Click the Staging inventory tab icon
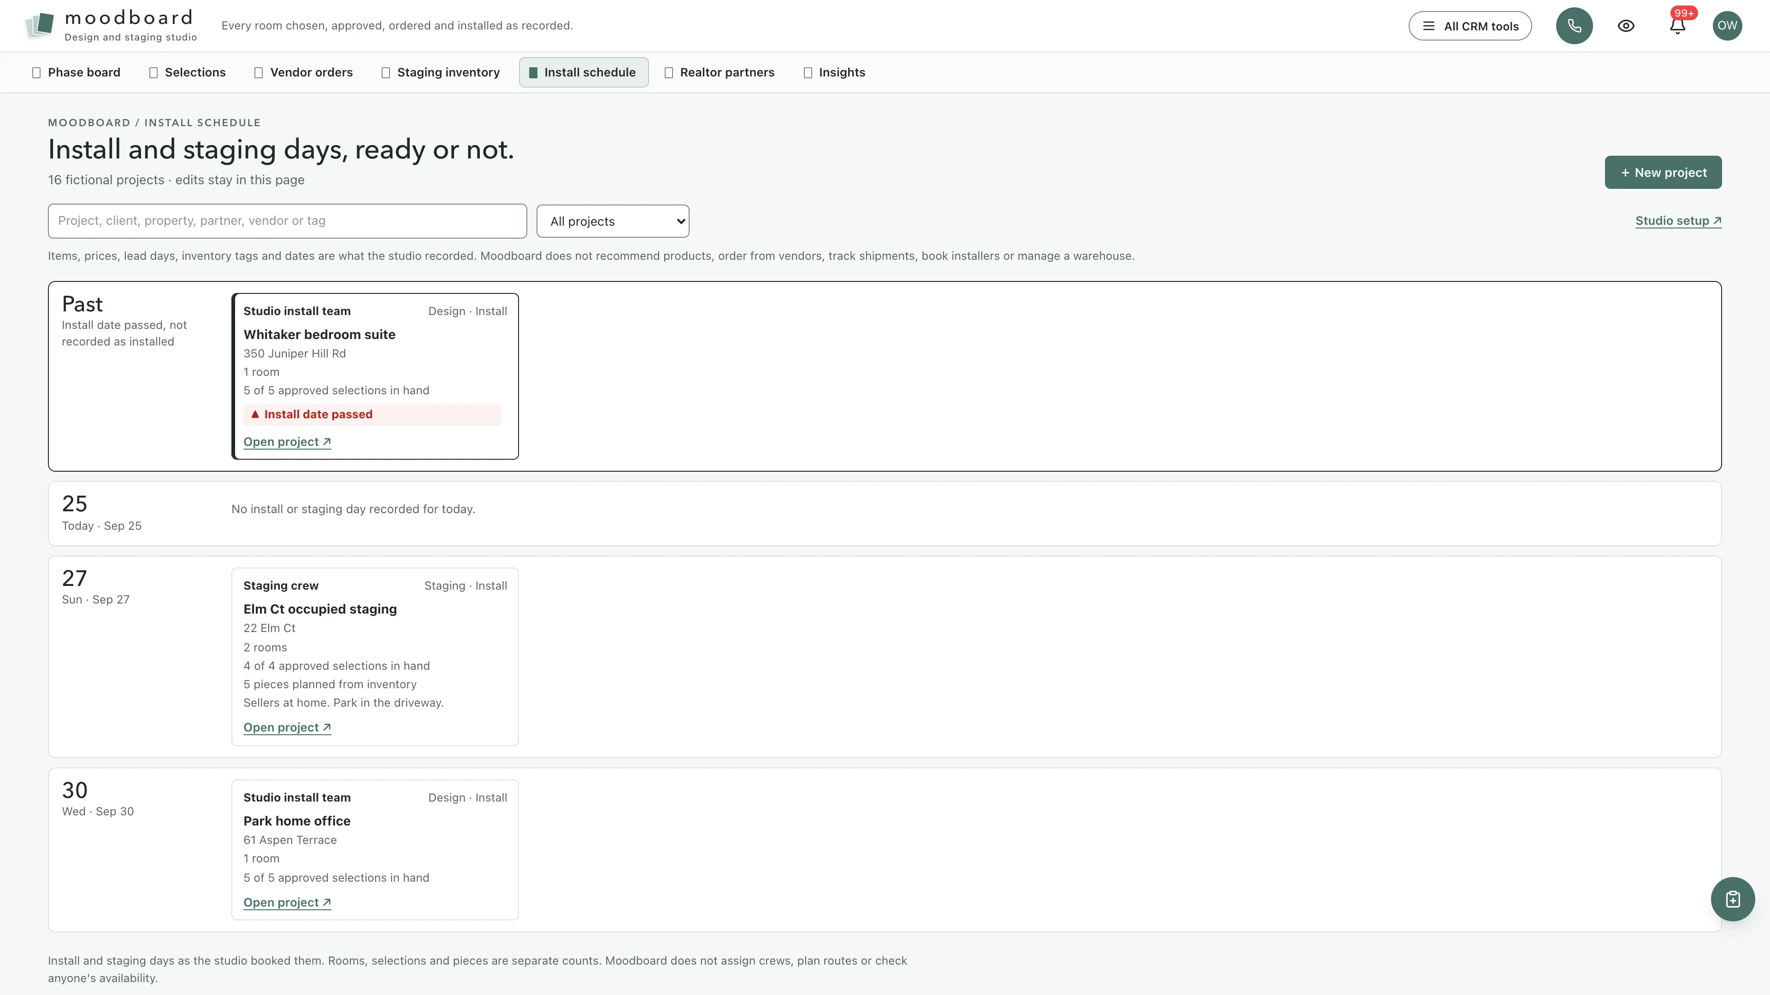Viewport: 1770px width, 995px height. (x=385, y=73)
